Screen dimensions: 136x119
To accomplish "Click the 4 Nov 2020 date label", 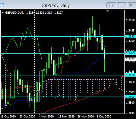I will click(46, 117).
